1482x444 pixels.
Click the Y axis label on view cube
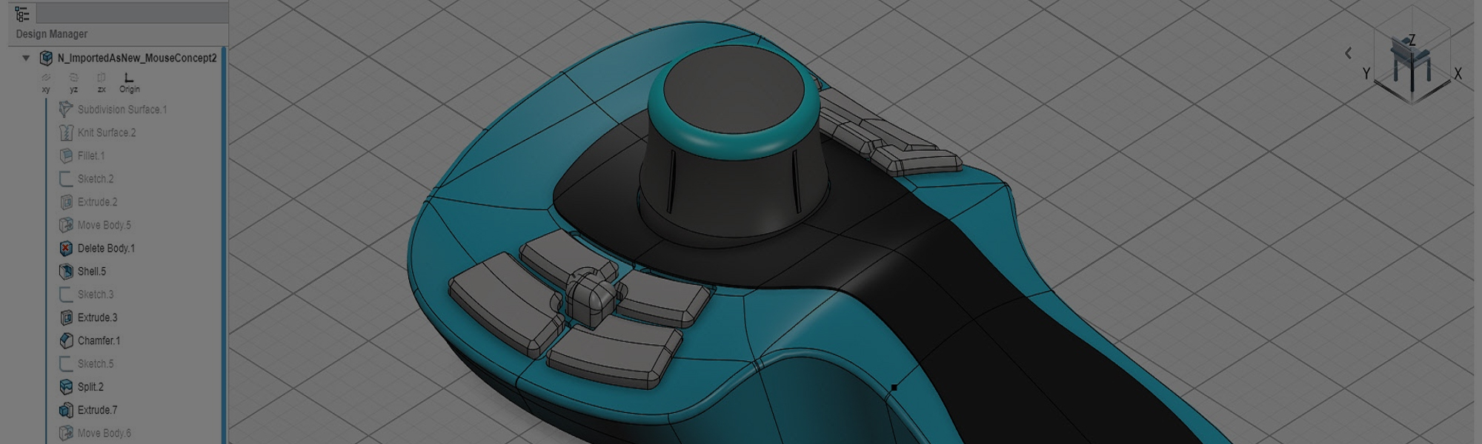(1366, 73)
